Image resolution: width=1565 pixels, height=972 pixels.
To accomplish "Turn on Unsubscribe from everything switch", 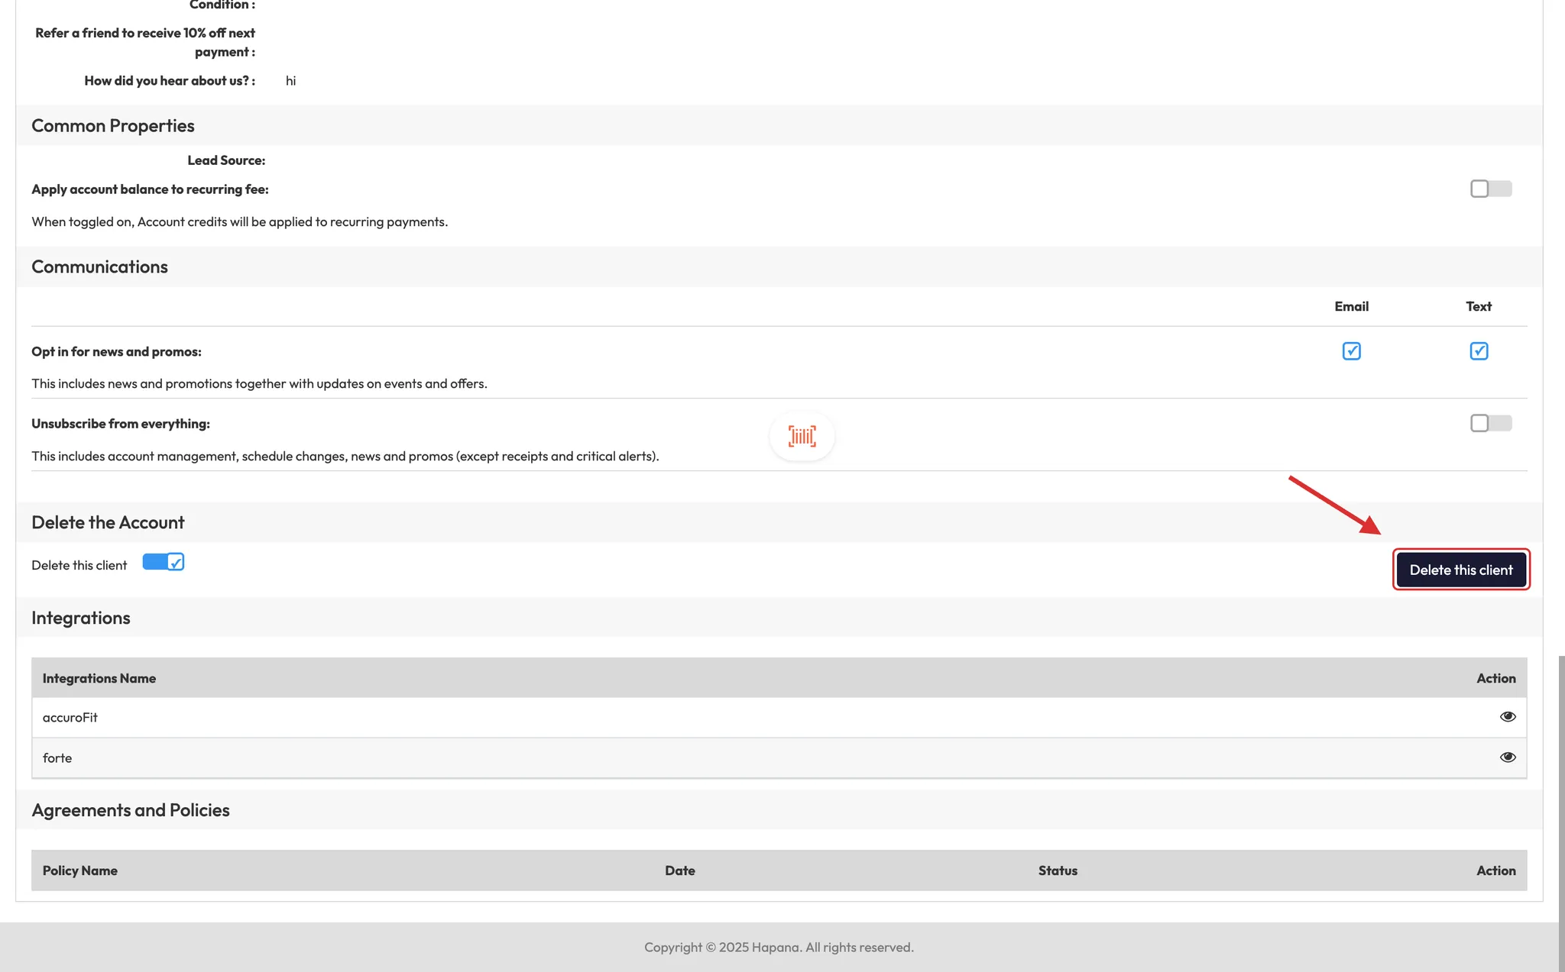I will (x=1490, y=423).
